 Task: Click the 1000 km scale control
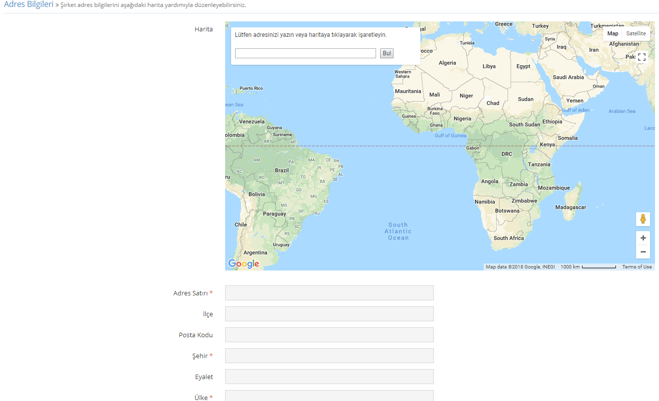click(588, 267)
